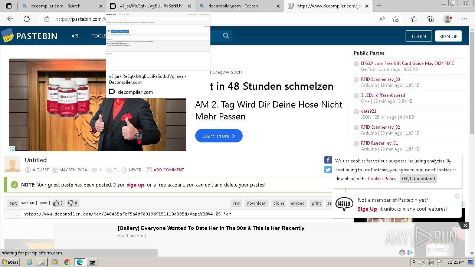Screen dimensions: 475x267
Task: Clone the paste
Action: click(x=279, y=203)
